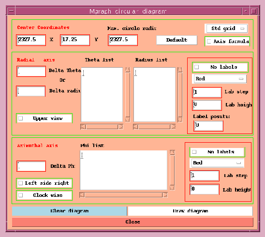Screen dimensions: 265x237
Task: Click the Delta radius input field
Action: pos(31,91)
